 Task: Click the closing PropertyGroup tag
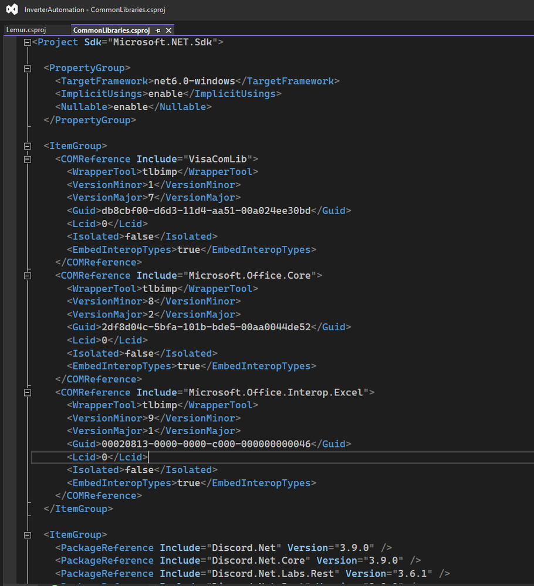pyautogui.click(x=90, y=120)
